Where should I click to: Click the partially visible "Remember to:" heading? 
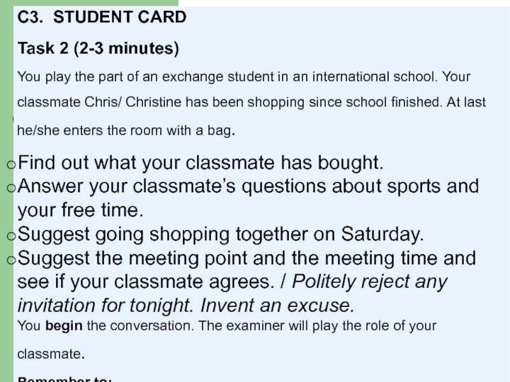pyautogui.click(x=65, y=379)
